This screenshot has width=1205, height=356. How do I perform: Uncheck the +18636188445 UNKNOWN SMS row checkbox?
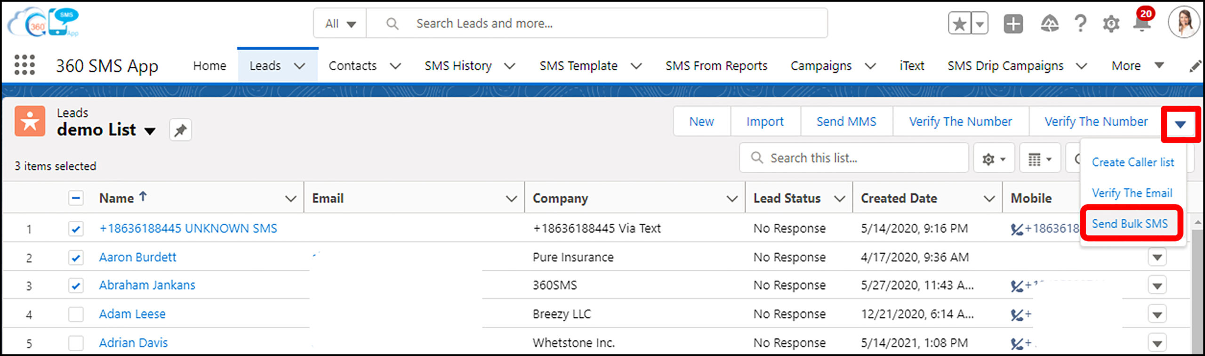(76, 229)
